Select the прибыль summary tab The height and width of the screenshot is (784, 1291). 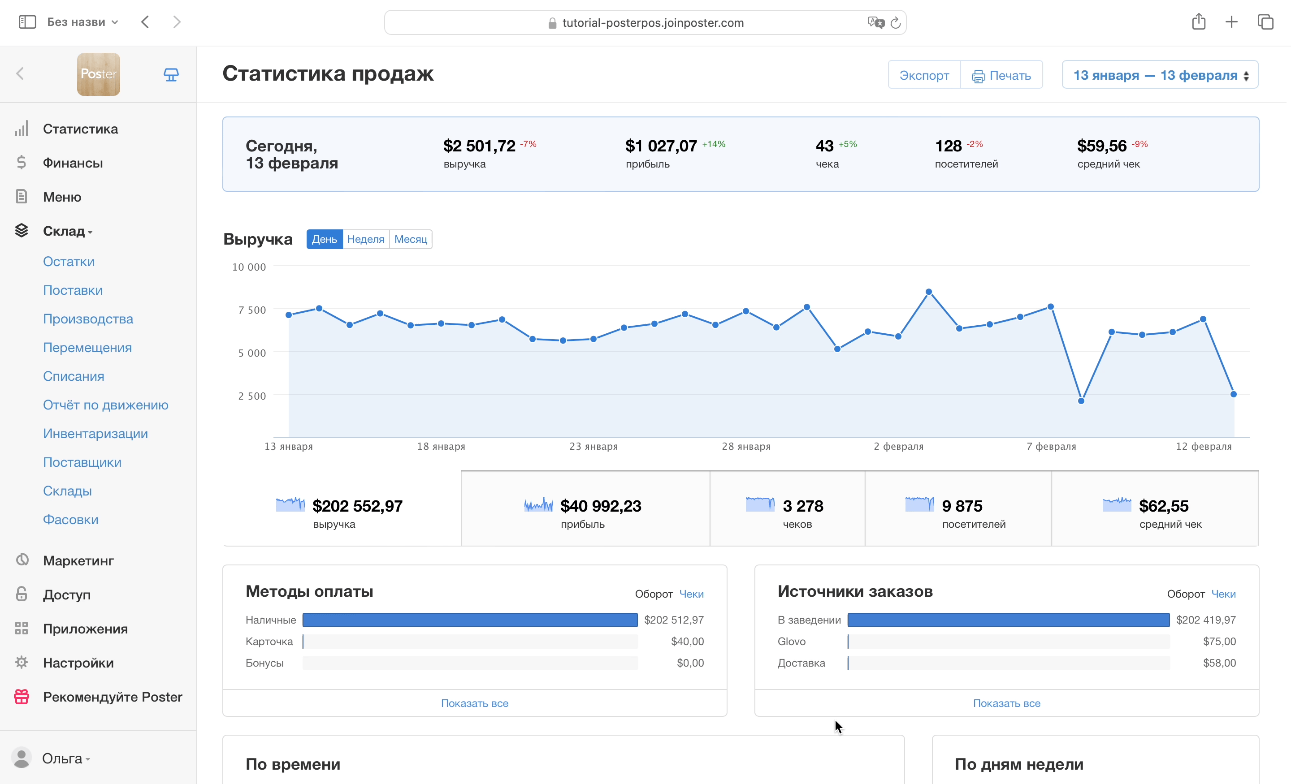pyautogui.click(x=585, y=509)
